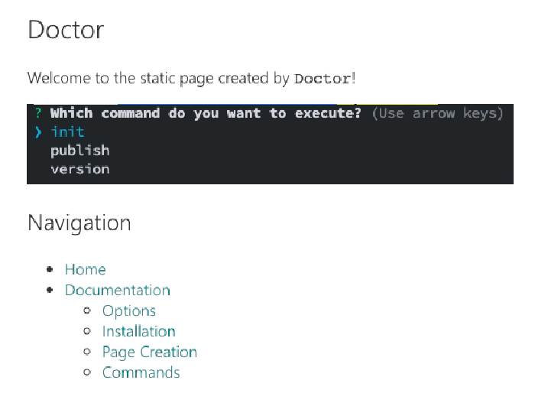
Task: Visit the Page Creation link
Action: 150,353
